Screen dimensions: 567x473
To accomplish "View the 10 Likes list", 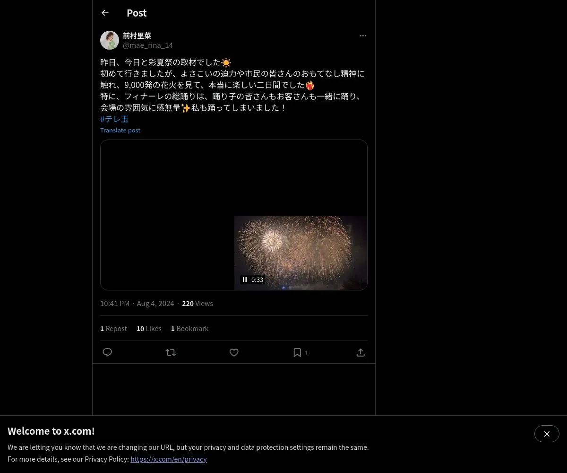I will (149, 328).
